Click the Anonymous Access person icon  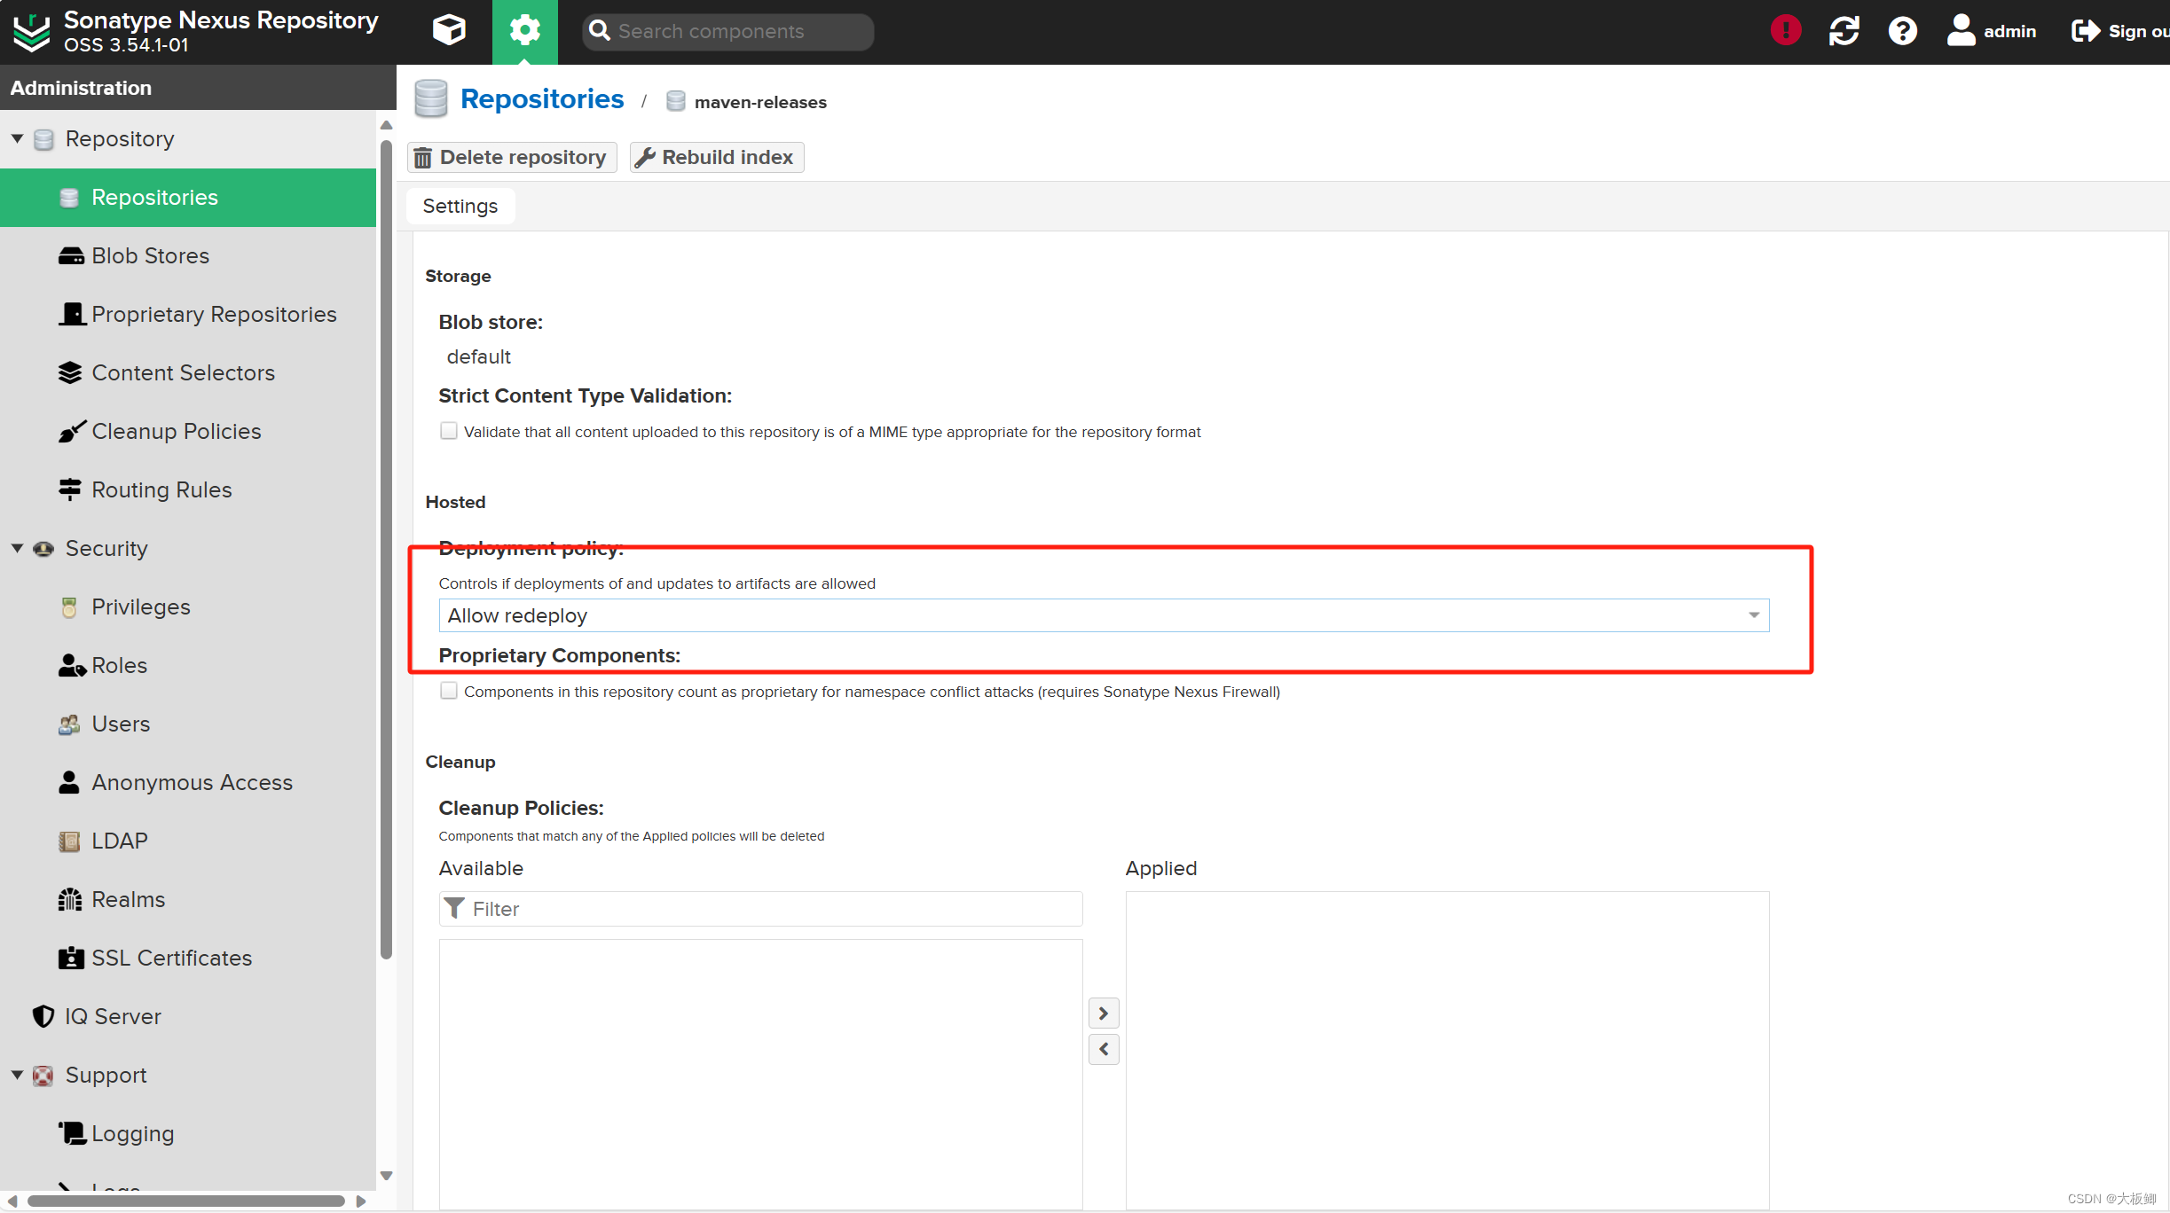(69, 782)
